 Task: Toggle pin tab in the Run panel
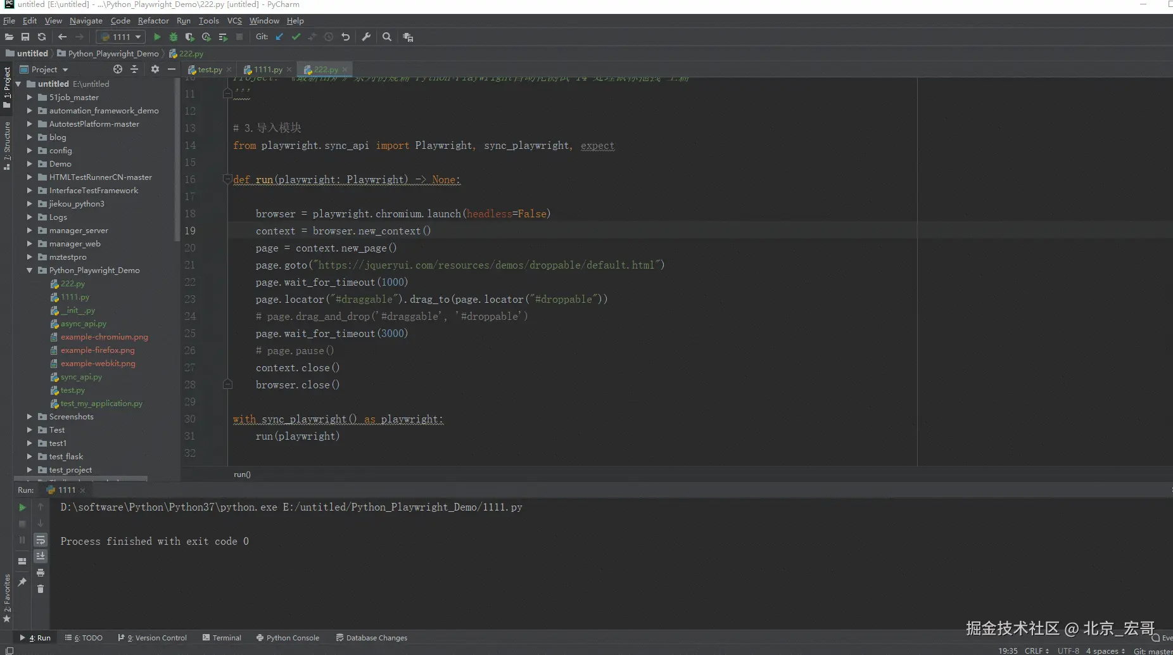click(x=22, y=582)
